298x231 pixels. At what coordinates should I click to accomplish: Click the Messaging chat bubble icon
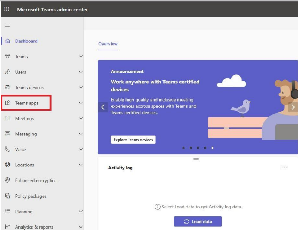(x=7, y=134)
